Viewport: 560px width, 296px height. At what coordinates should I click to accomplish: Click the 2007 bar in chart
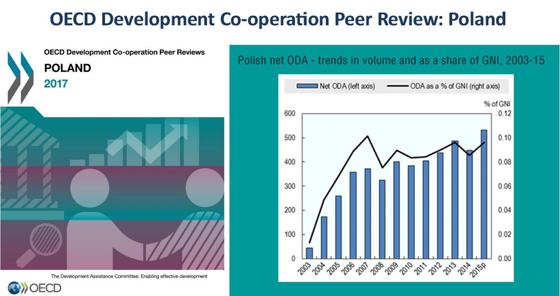pyautogui.click(x=368, y=214)
